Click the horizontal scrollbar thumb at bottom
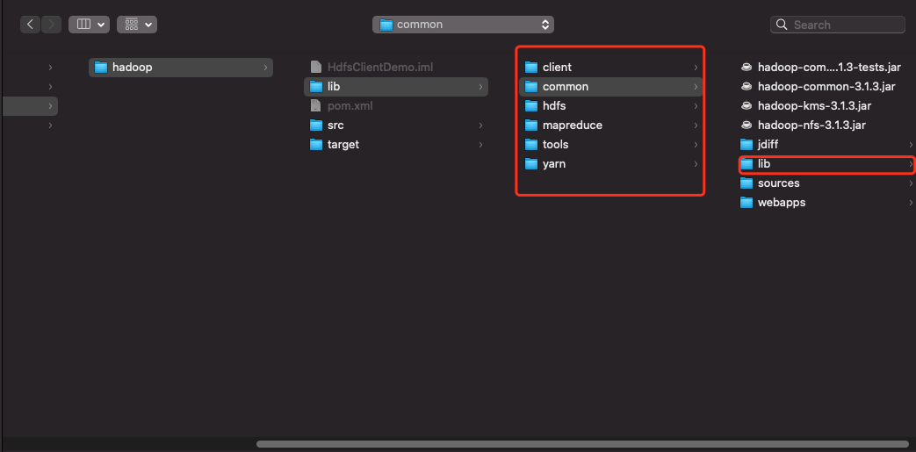 (x=582, y=444)
